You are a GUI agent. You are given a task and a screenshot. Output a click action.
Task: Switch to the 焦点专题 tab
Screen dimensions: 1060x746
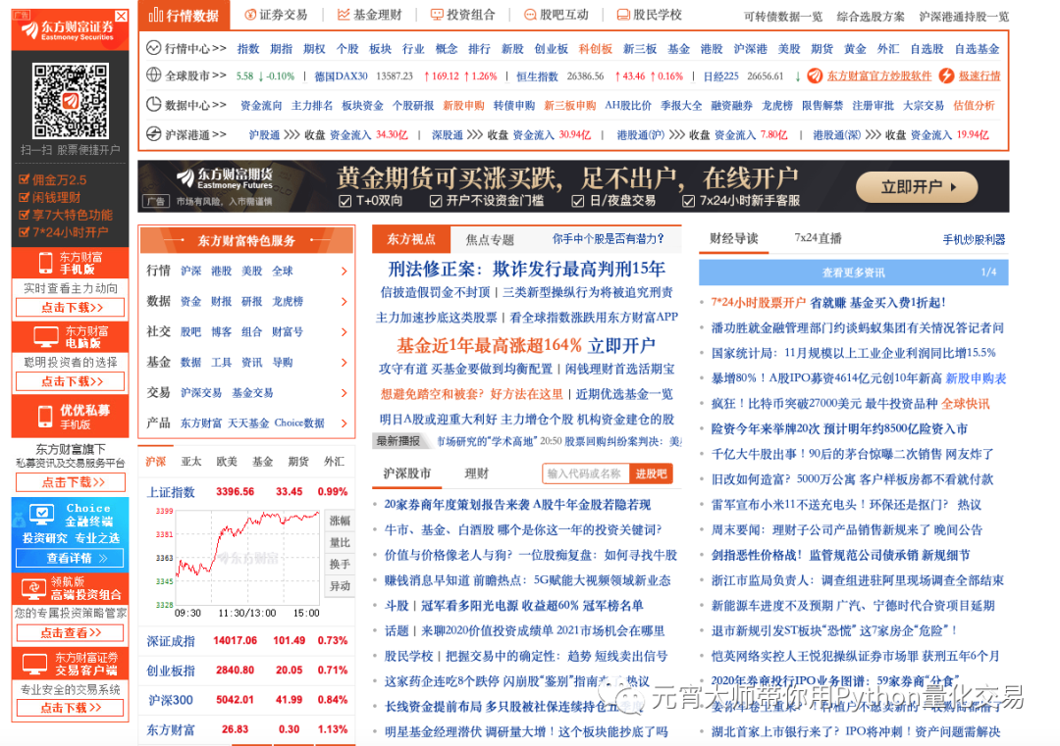pos(490,239)
